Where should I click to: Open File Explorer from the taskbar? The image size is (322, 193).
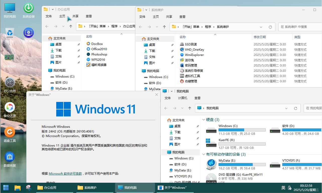click(17, 187)
